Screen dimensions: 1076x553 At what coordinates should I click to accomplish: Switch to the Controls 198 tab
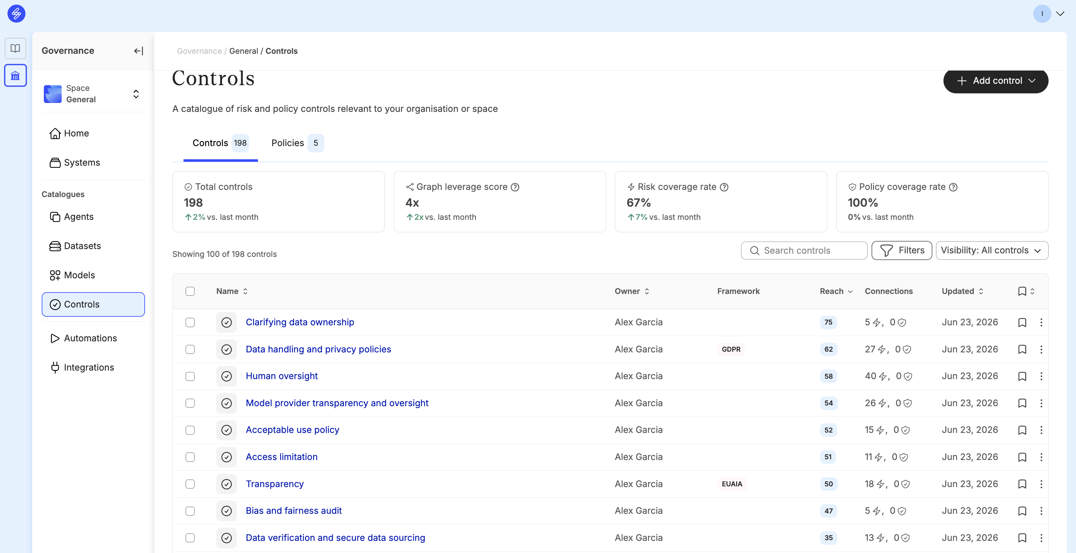[x=220, y=143]
